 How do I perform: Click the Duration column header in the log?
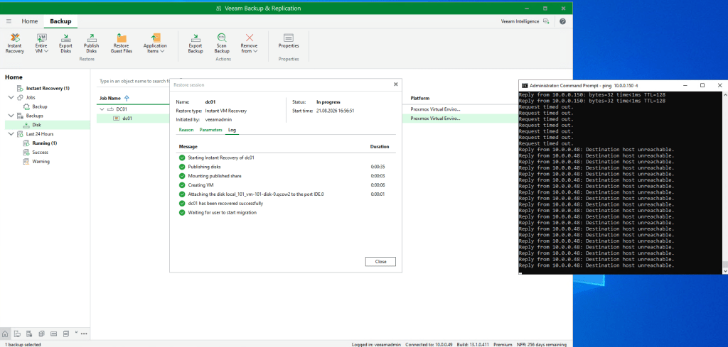[380, 146]
